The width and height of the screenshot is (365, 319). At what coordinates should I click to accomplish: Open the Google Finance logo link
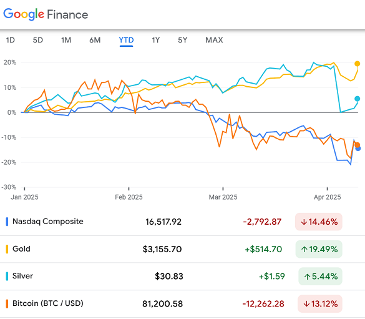[x=46, y=14]
